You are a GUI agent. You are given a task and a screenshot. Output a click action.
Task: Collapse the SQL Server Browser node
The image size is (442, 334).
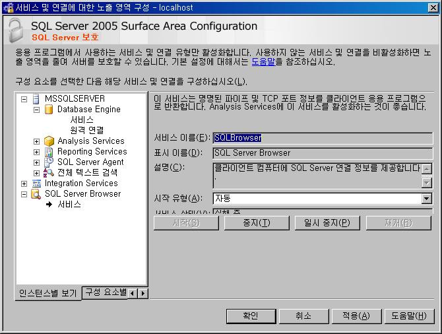pyautogui.click(x=24, y=194)
